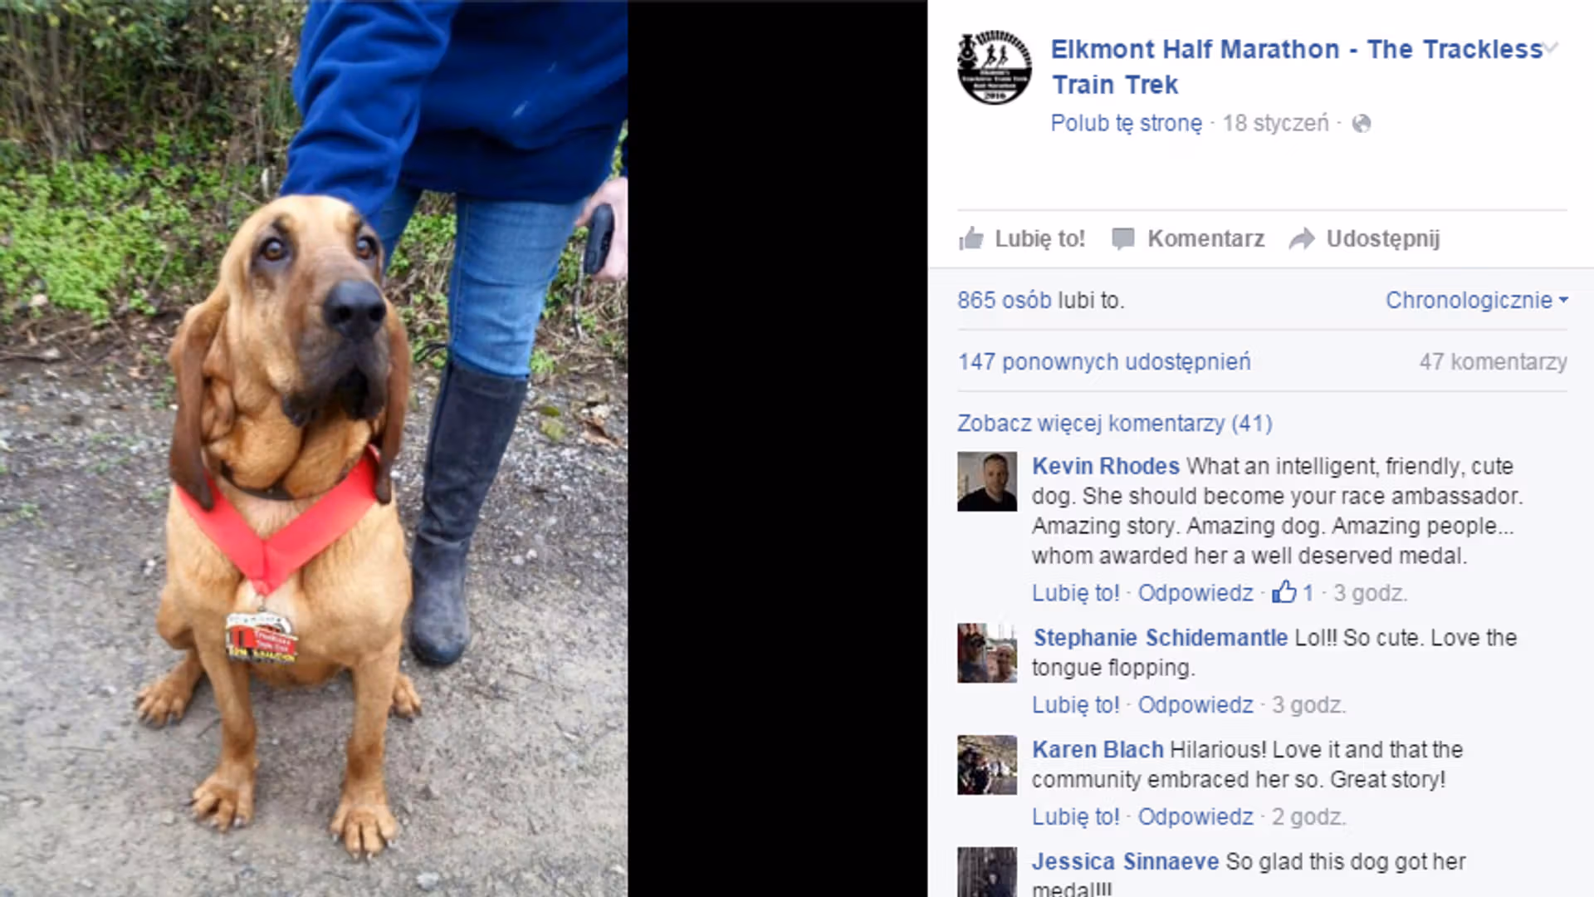1594x897 pixels.
Task: Click Polub tę stronę link
Action: [x=1126, y=123]
